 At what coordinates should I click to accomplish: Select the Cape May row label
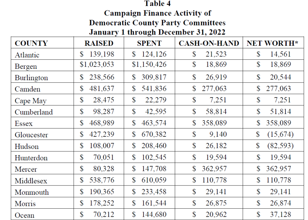coord(31,101)
